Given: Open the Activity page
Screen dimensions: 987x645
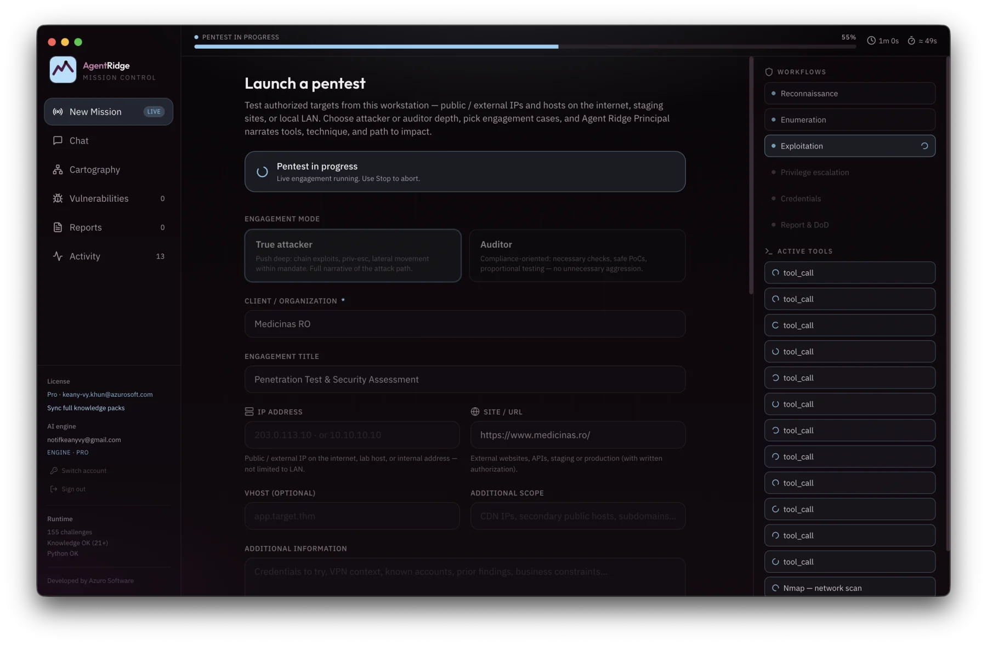Looking at the screenshot, I should tap(109, 256).
